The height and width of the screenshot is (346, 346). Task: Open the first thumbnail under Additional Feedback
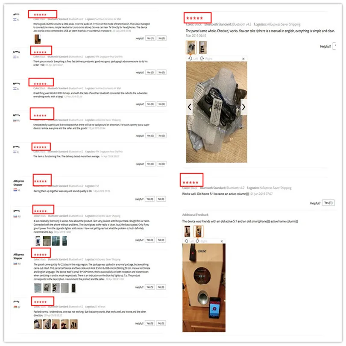coord(187,231)
